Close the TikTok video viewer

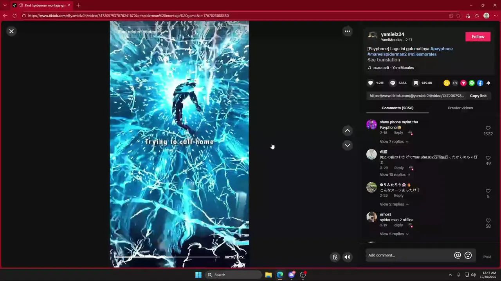pyautogui.click(x=11, y=31)
